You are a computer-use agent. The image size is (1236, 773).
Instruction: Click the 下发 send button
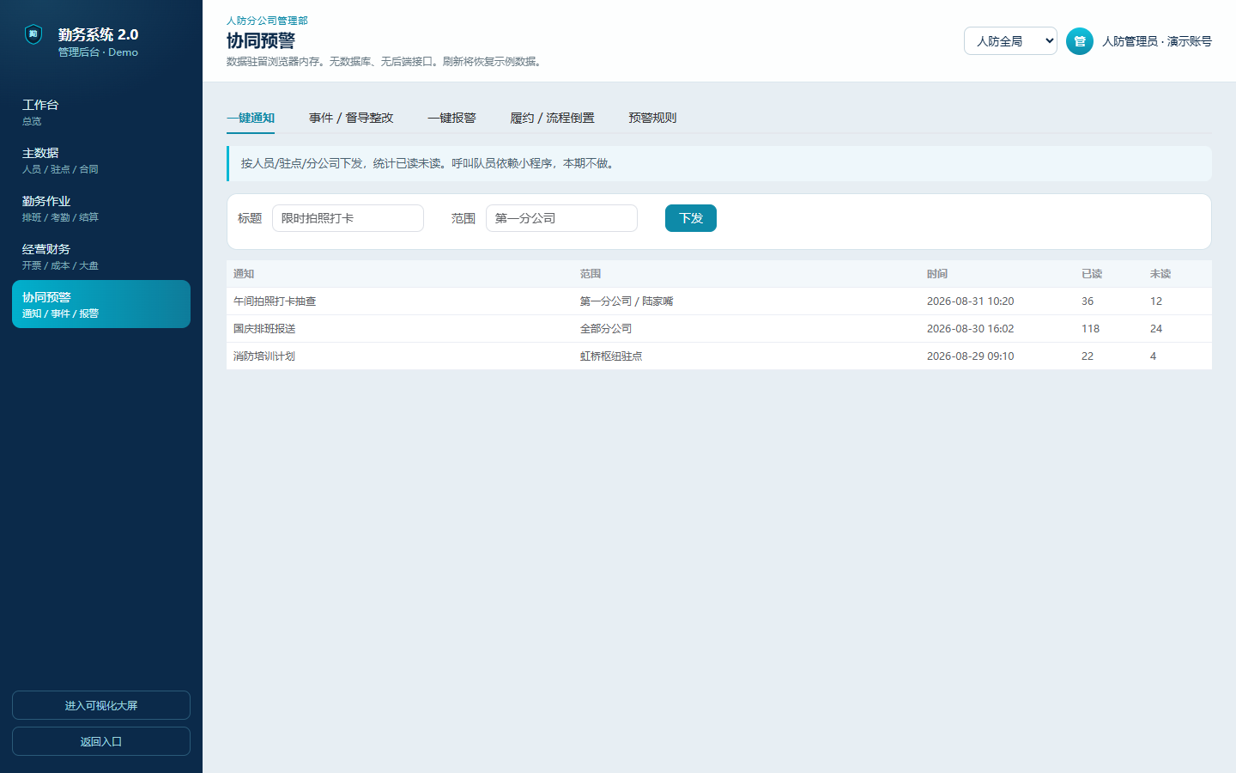(x=690, y=218)
